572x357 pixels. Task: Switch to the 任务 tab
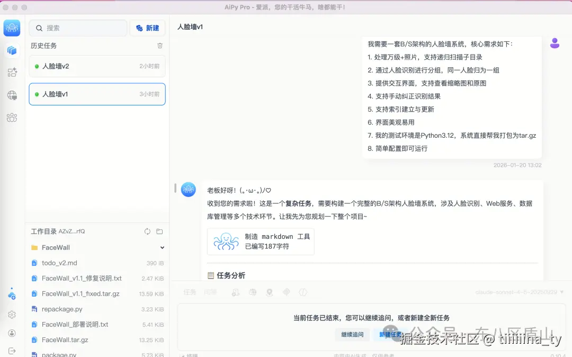[190, 292]
